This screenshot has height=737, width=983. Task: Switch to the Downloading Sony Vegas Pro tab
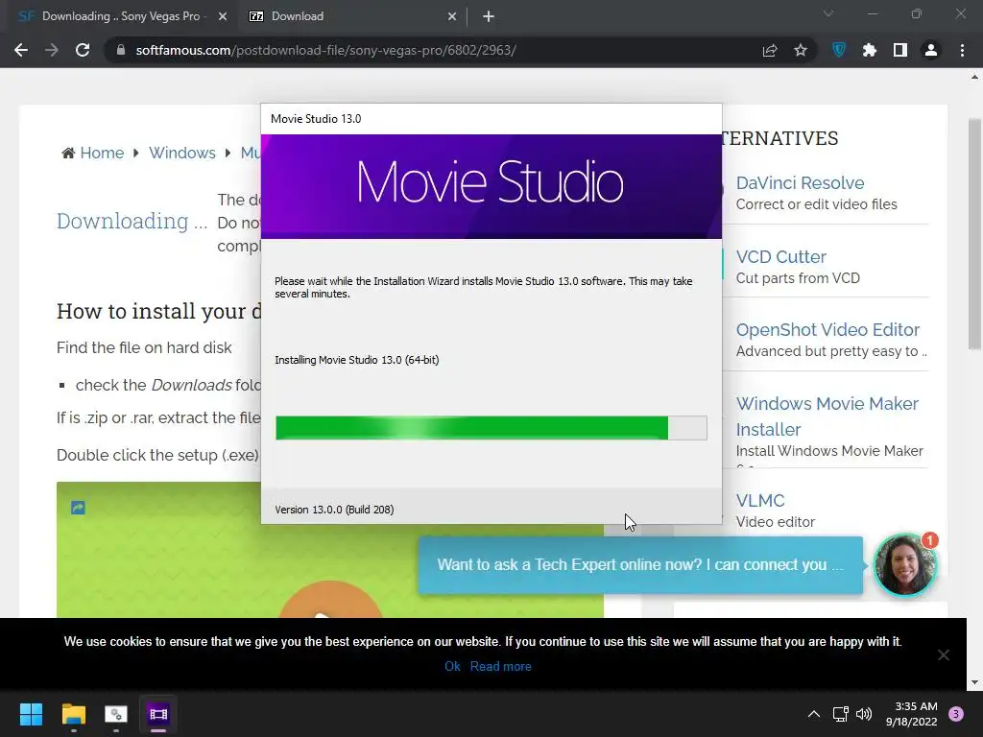click(x=121, y=16)
